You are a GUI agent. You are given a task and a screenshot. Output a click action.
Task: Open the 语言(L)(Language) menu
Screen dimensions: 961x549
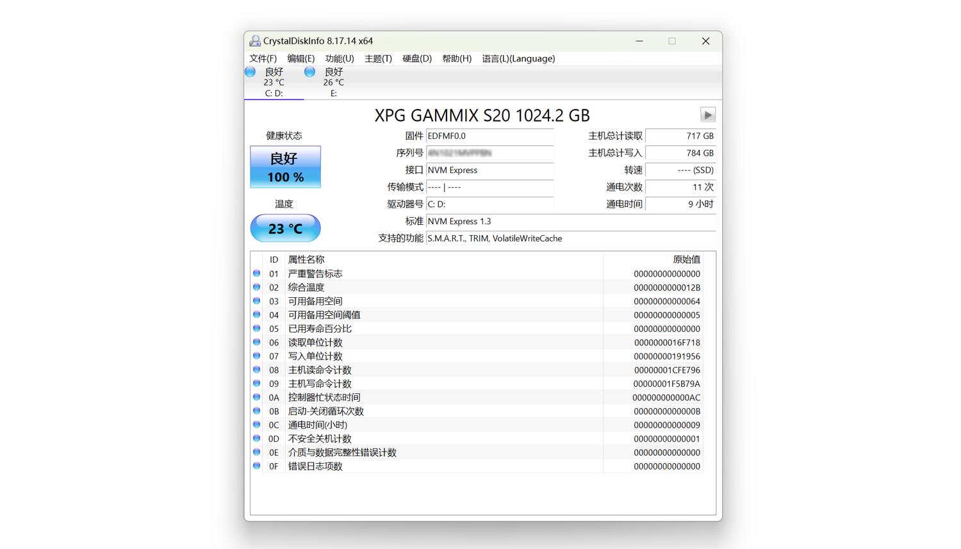point(518,58)
